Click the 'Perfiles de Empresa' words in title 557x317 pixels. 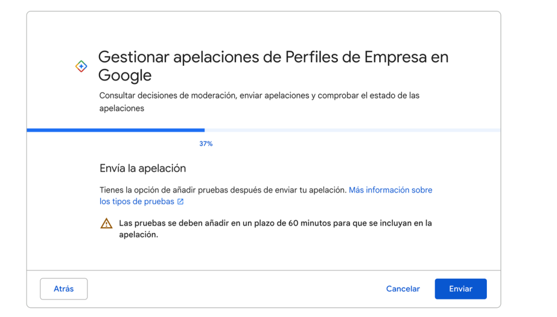(356, 57)
